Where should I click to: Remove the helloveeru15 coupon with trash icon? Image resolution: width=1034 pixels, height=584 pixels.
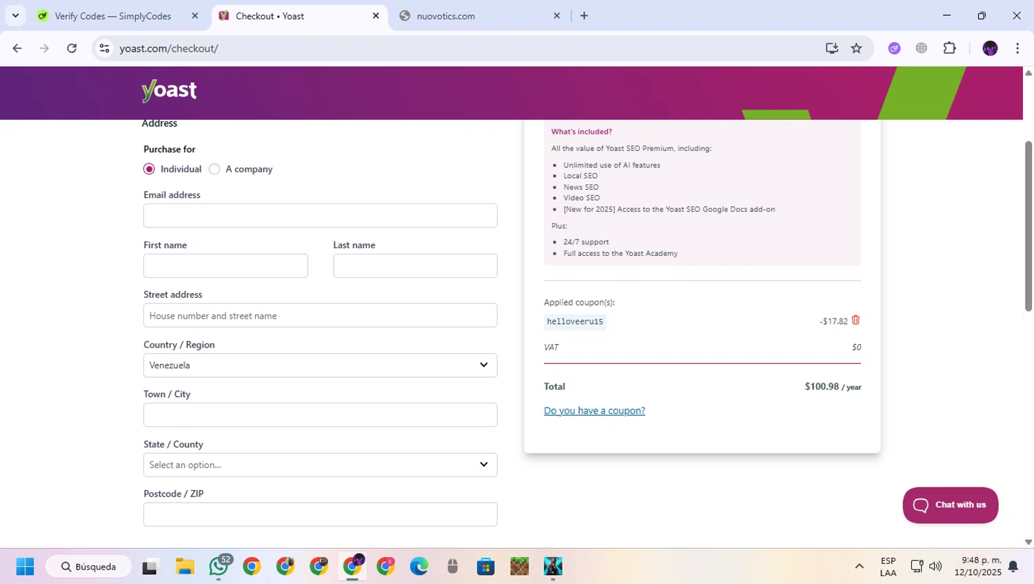pyautogui.click(x=855, y=320)
